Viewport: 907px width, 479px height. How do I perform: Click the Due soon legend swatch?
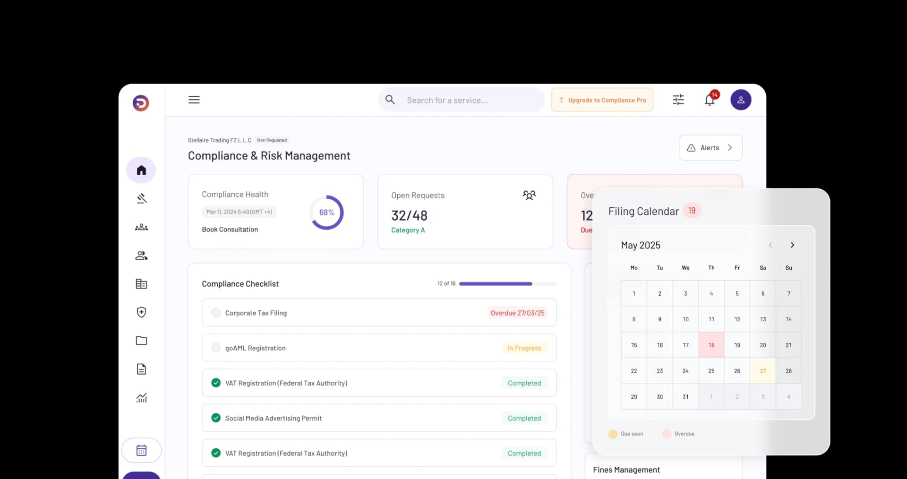pos(613,434)
